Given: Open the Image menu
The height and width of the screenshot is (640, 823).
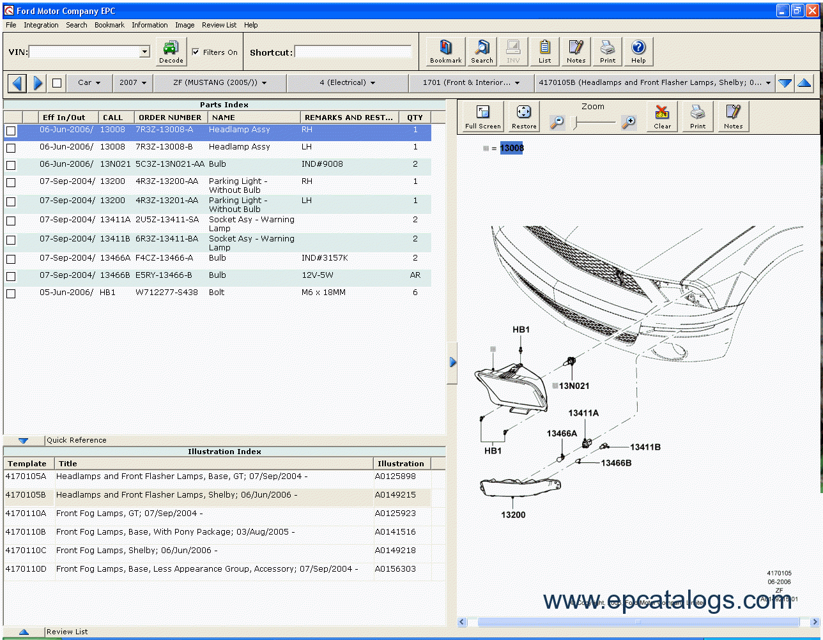Looking at the screenshot, I should pos(185,25).
